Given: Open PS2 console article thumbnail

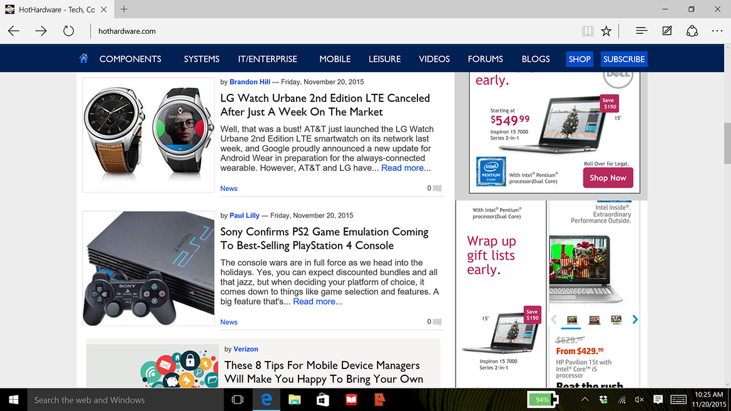Looking at the screenshot, I should pos(148,268).
